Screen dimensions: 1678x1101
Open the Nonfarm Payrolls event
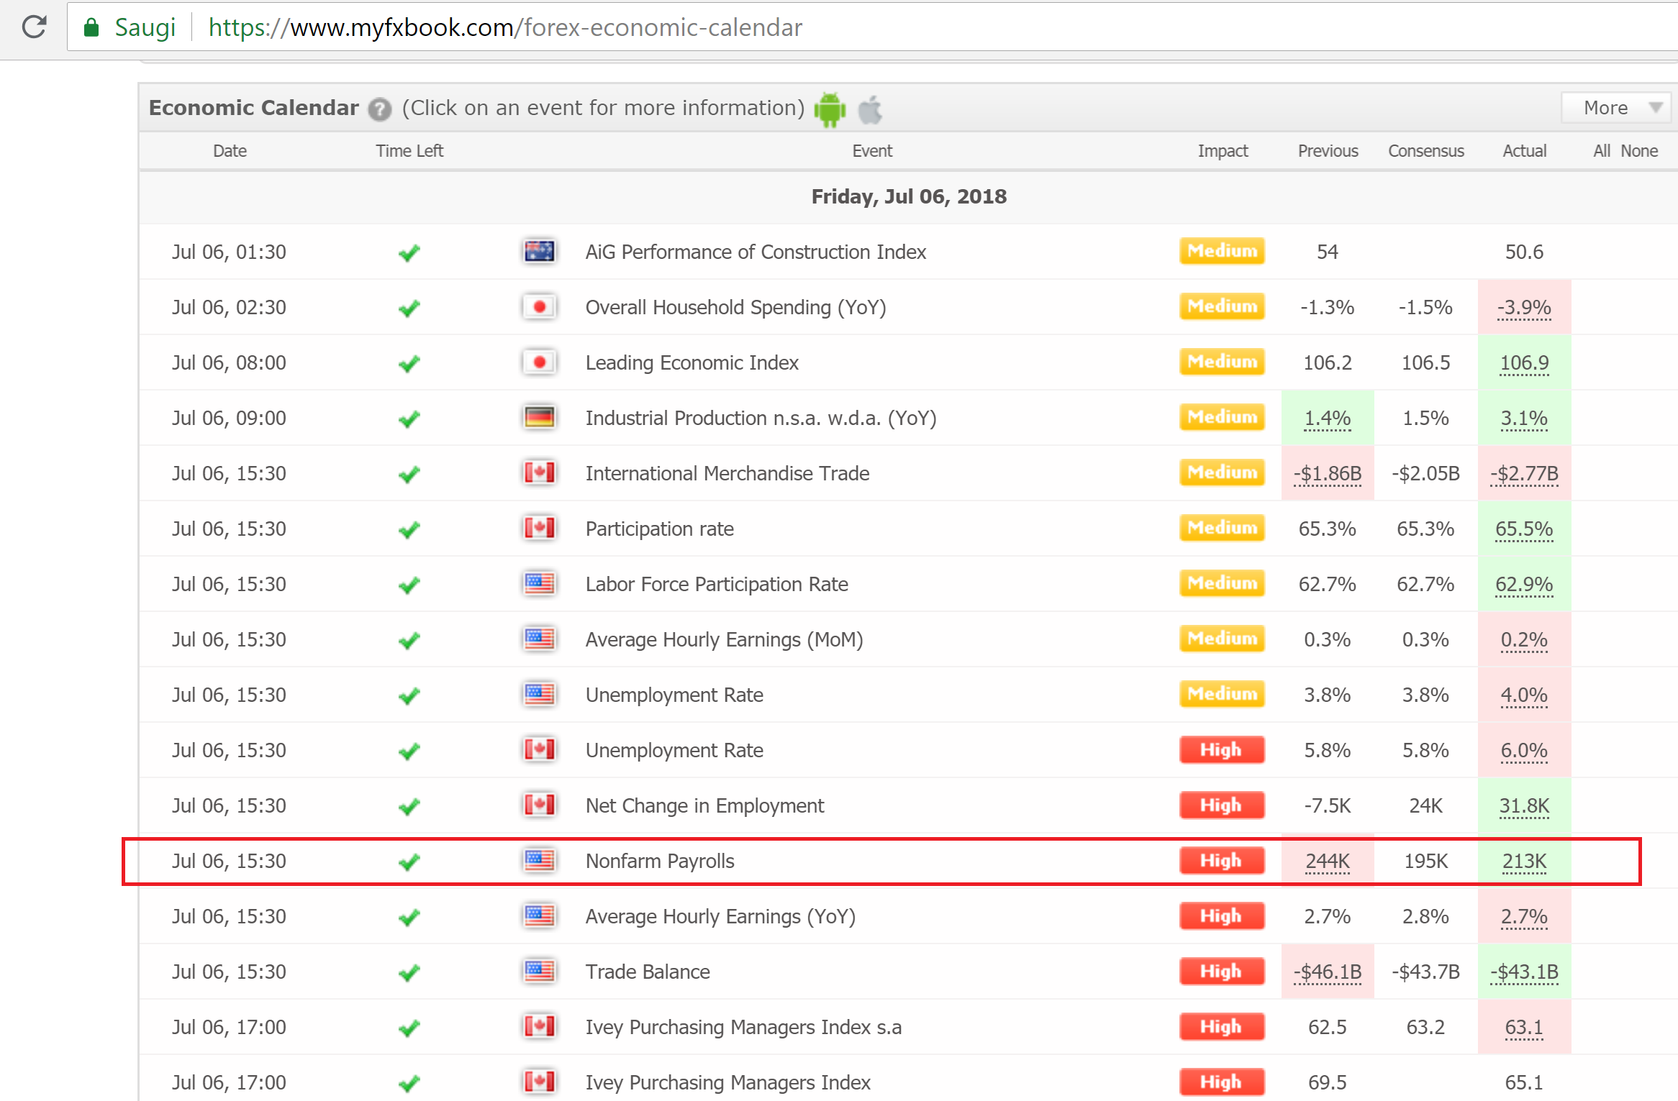tap(660, 861)
